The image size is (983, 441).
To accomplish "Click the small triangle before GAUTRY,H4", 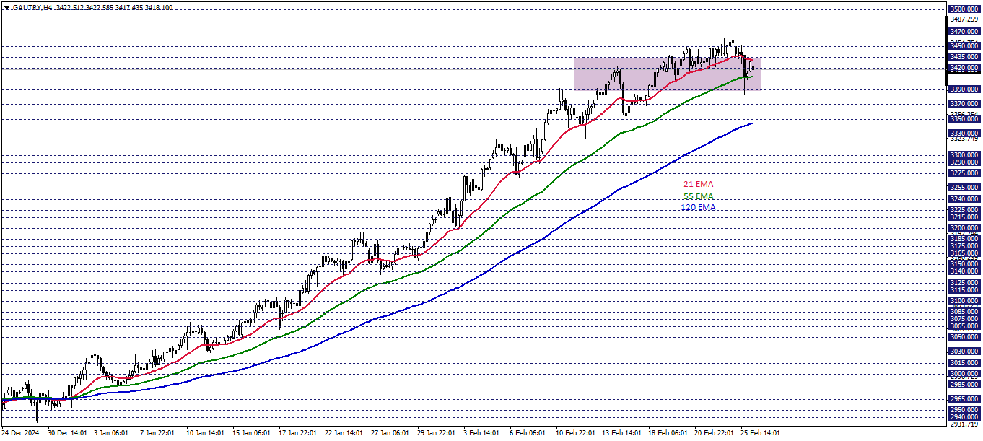I will (6, 6).
